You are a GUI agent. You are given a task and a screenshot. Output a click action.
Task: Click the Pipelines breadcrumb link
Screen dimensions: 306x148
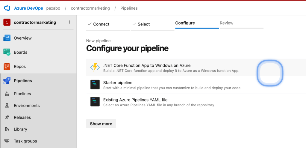point(129,8)
